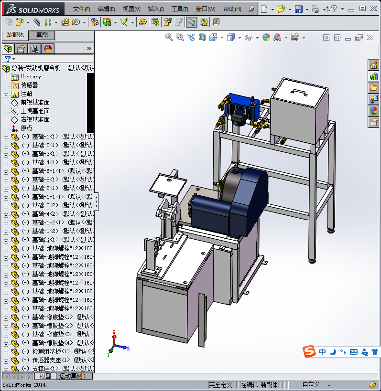This screenshot has height=391, width=381.
Task: Click the Print icon
Action: coord(316,10)
